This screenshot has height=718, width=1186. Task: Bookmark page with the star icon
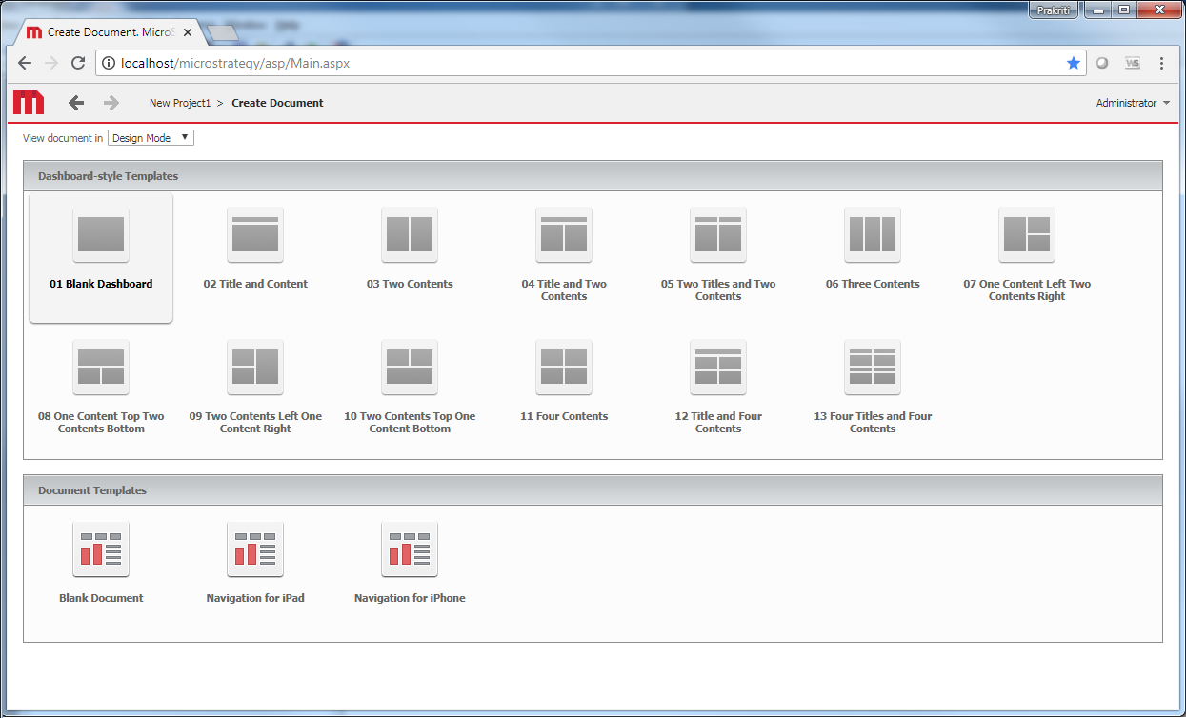[1074, 63]
